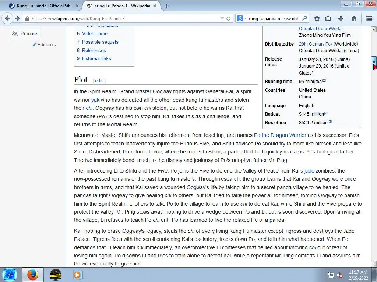Click citation [2] next to running time
The image size is (377, 282).
pos(324,80)
